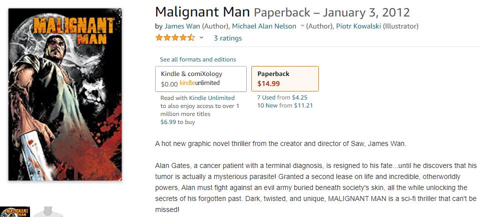Open the 3 ratings link

pyautogui.click(x=228, y=38)
